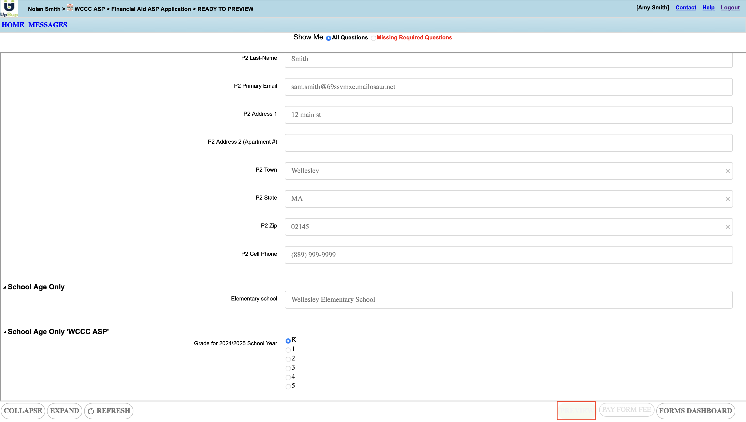Choose grade 3 radio button
This screenshot has width=746, height=422.
[288, 368]
